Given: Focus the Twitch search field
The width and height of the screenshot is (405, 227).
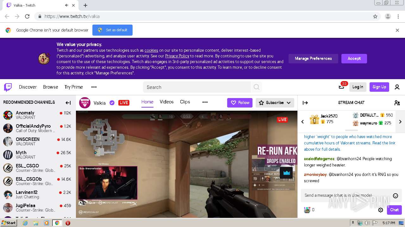Looking at the screenshot, I should 197,87.
